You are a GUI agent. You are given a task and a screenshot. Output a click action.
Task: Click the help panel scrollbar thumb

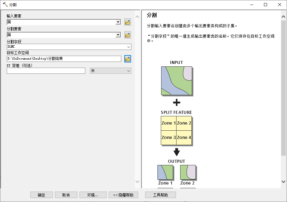283,88
